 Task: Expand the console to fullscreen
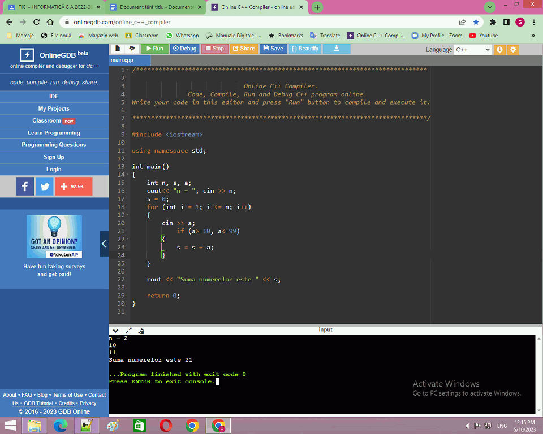tap(128, 330)
